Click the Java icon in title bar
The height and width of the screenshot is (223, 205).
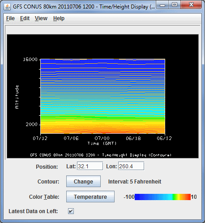click(7, 7)
